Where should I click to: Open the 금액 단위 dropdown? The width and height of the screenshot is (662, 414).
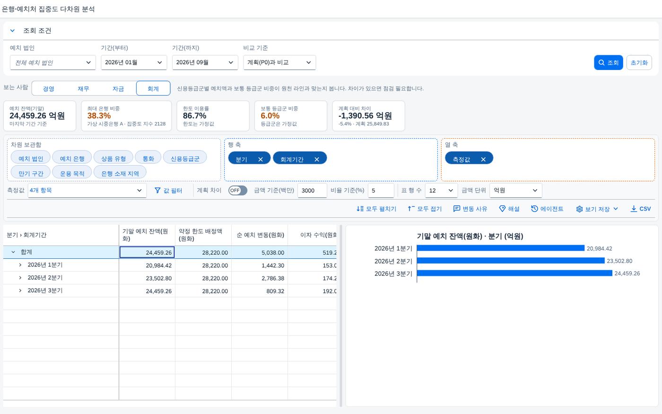[x=516, y=190]
